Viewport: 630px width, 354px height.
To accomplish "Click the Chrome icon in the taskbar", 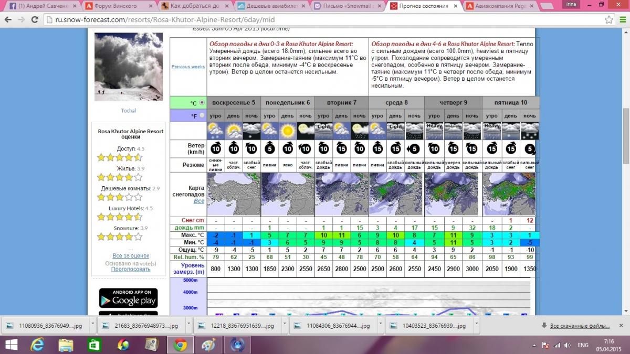I will point(180,345).
